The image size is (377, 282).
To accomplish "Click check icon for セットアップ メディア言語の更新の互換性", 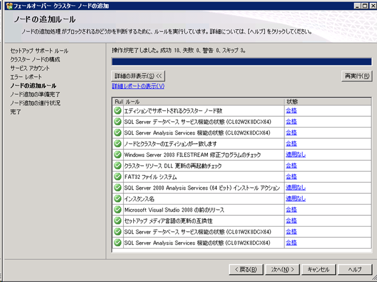I will point(118,221).
